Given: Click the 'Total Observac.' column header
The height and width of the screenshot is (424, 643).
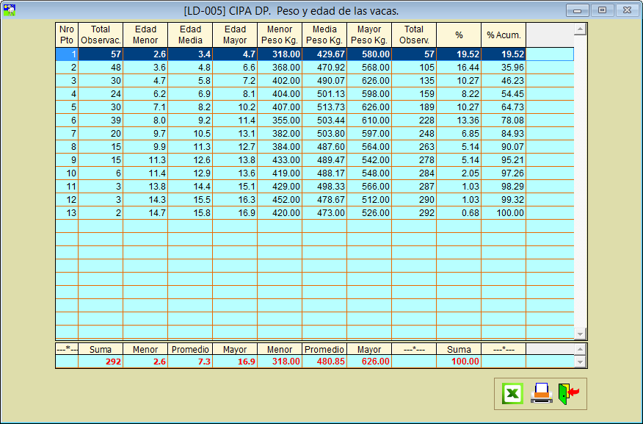Looking at the screenshot, I should (x=101, y=35).
